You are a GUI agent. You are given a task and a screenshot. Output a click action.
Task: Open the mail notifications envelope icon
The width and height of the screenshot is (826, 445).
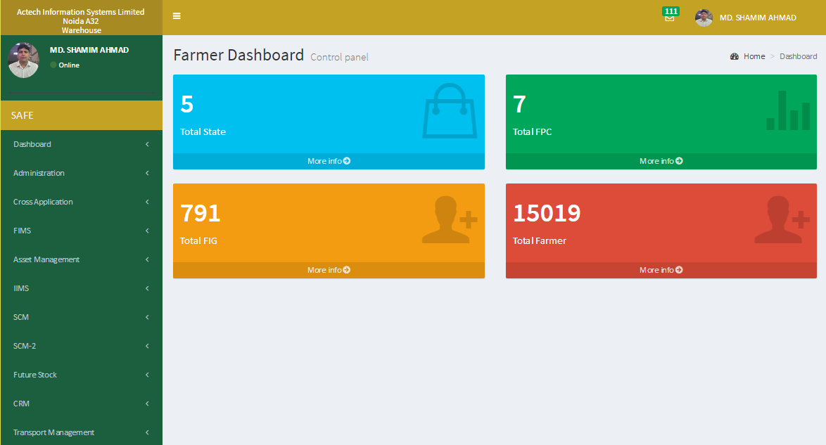point(670,18)
